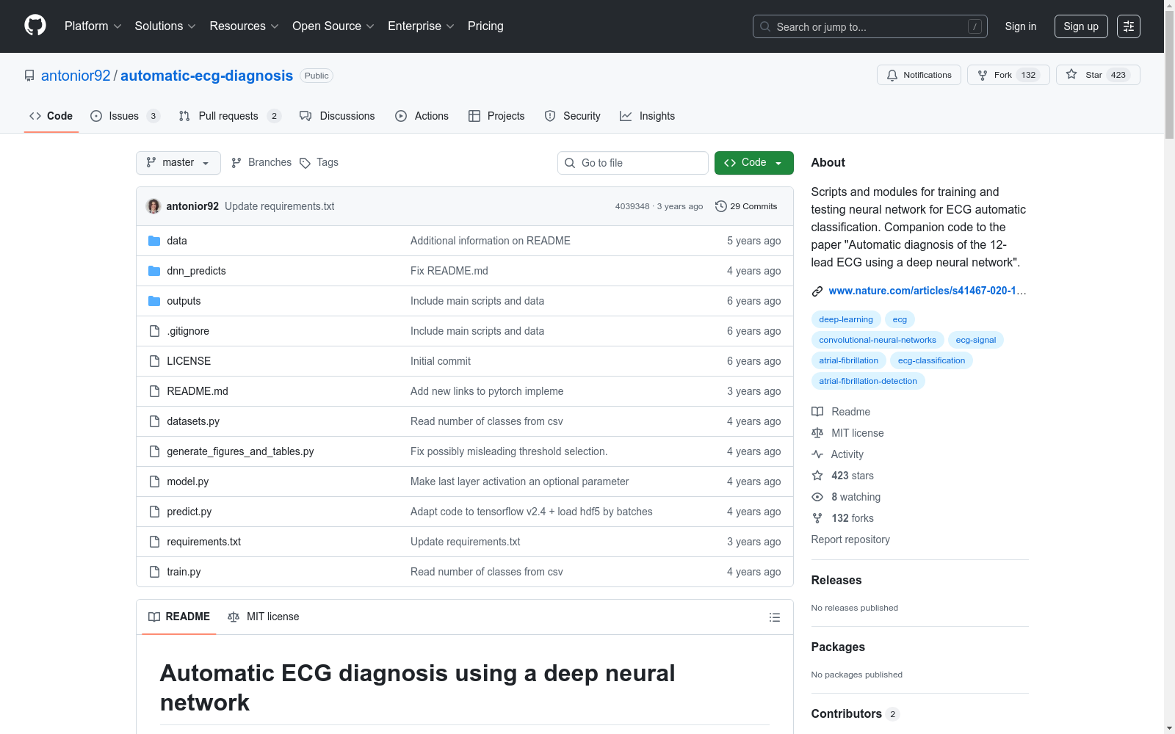Click the Notifications bell icon
This screenshot has width=1175, height=734.
tap(892, 75)
